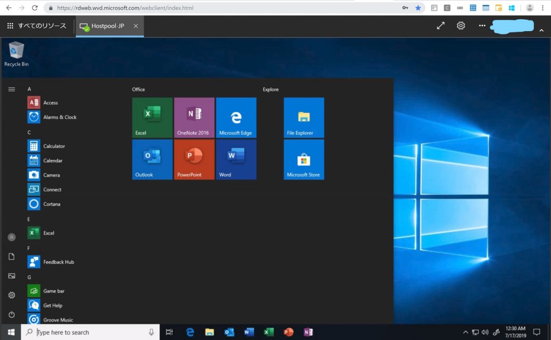Open Edge from the remote taskbar
The image size is (551, 340).
(190, 332)
